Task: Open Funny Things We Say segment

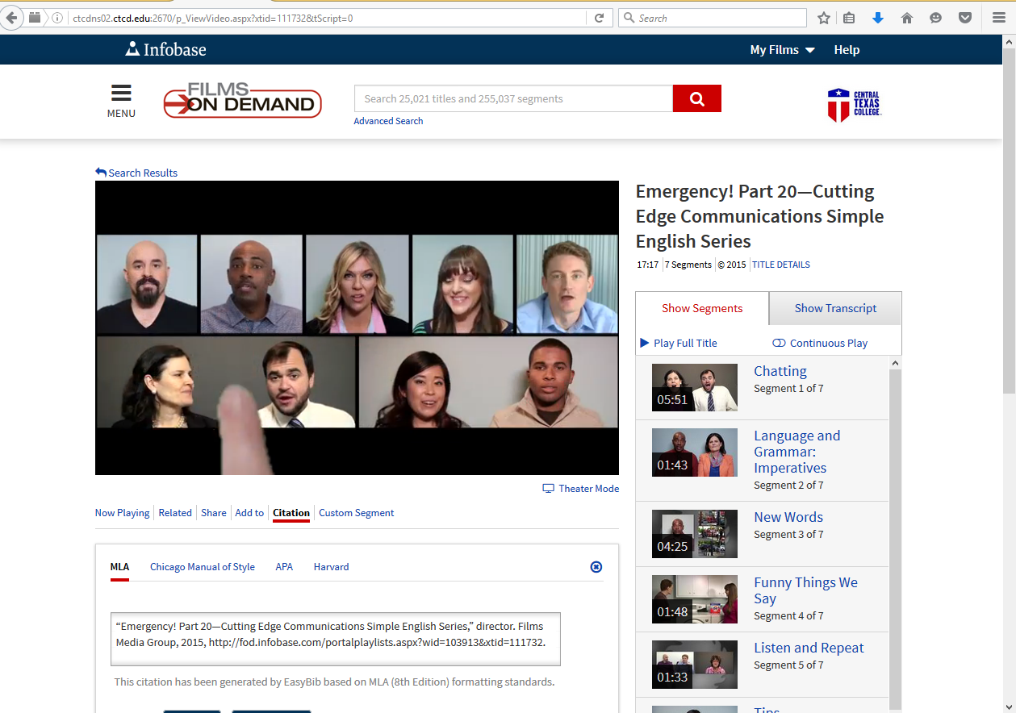Action: pyautogui.click(x=805, y=590)
